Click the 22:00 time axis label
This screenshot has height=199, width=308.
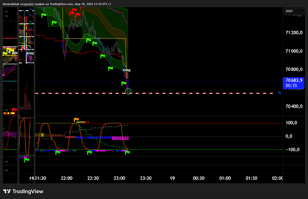[x=67, y=178]
